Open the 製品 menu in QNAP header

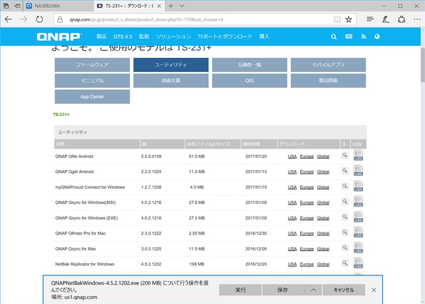[x=102, y=36]
